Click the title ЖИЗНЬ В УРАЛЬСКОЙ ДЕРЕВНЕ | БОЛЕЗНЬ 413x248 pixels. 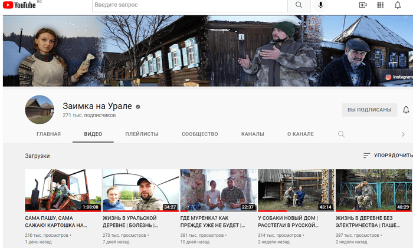[130, 221]
